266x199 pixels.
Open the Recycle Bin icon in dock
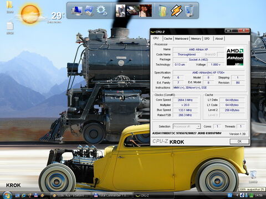click(x=190, y=11)
